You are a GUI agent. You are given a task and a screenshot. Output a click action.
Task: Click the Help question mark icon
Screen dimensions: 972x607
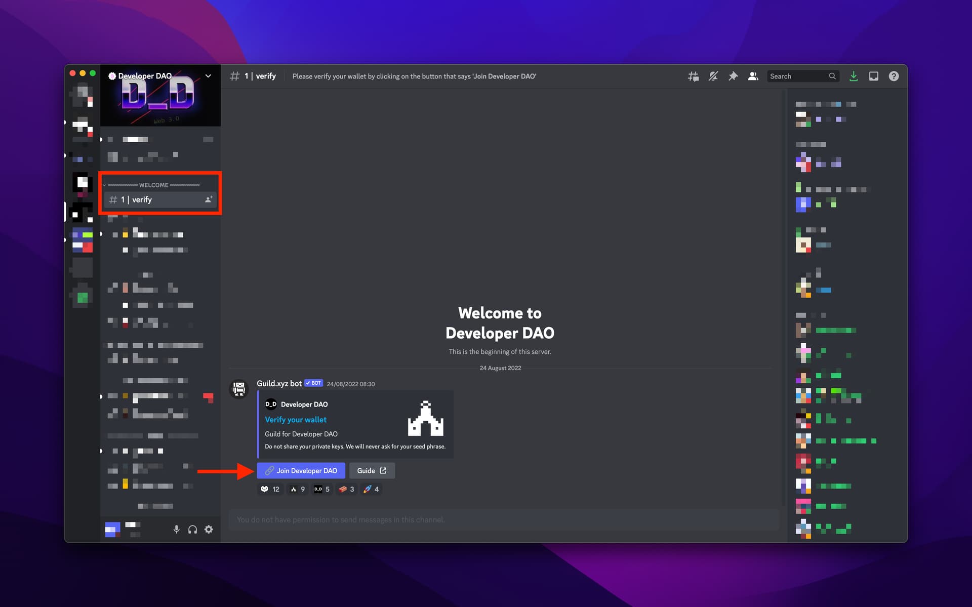coord(894,76)
